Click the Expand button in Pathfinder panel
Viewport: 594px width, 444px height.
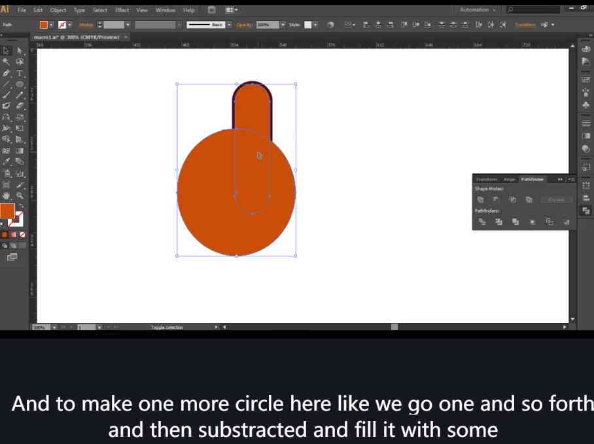click(x=557, y=199)
